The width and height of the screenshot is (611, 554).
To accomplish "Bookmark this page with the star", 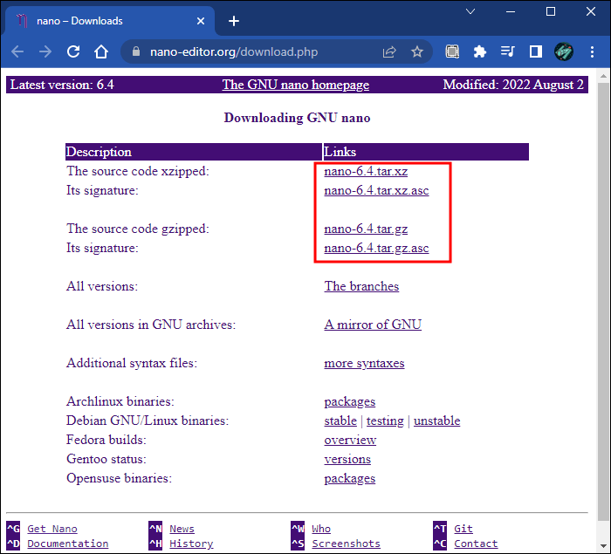I will pos(417,51).
